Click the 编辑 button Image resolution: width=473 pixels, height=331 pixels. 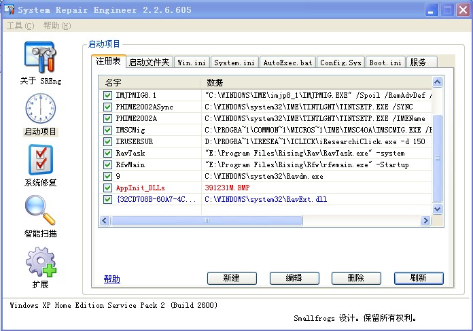(x=294, y=278)
